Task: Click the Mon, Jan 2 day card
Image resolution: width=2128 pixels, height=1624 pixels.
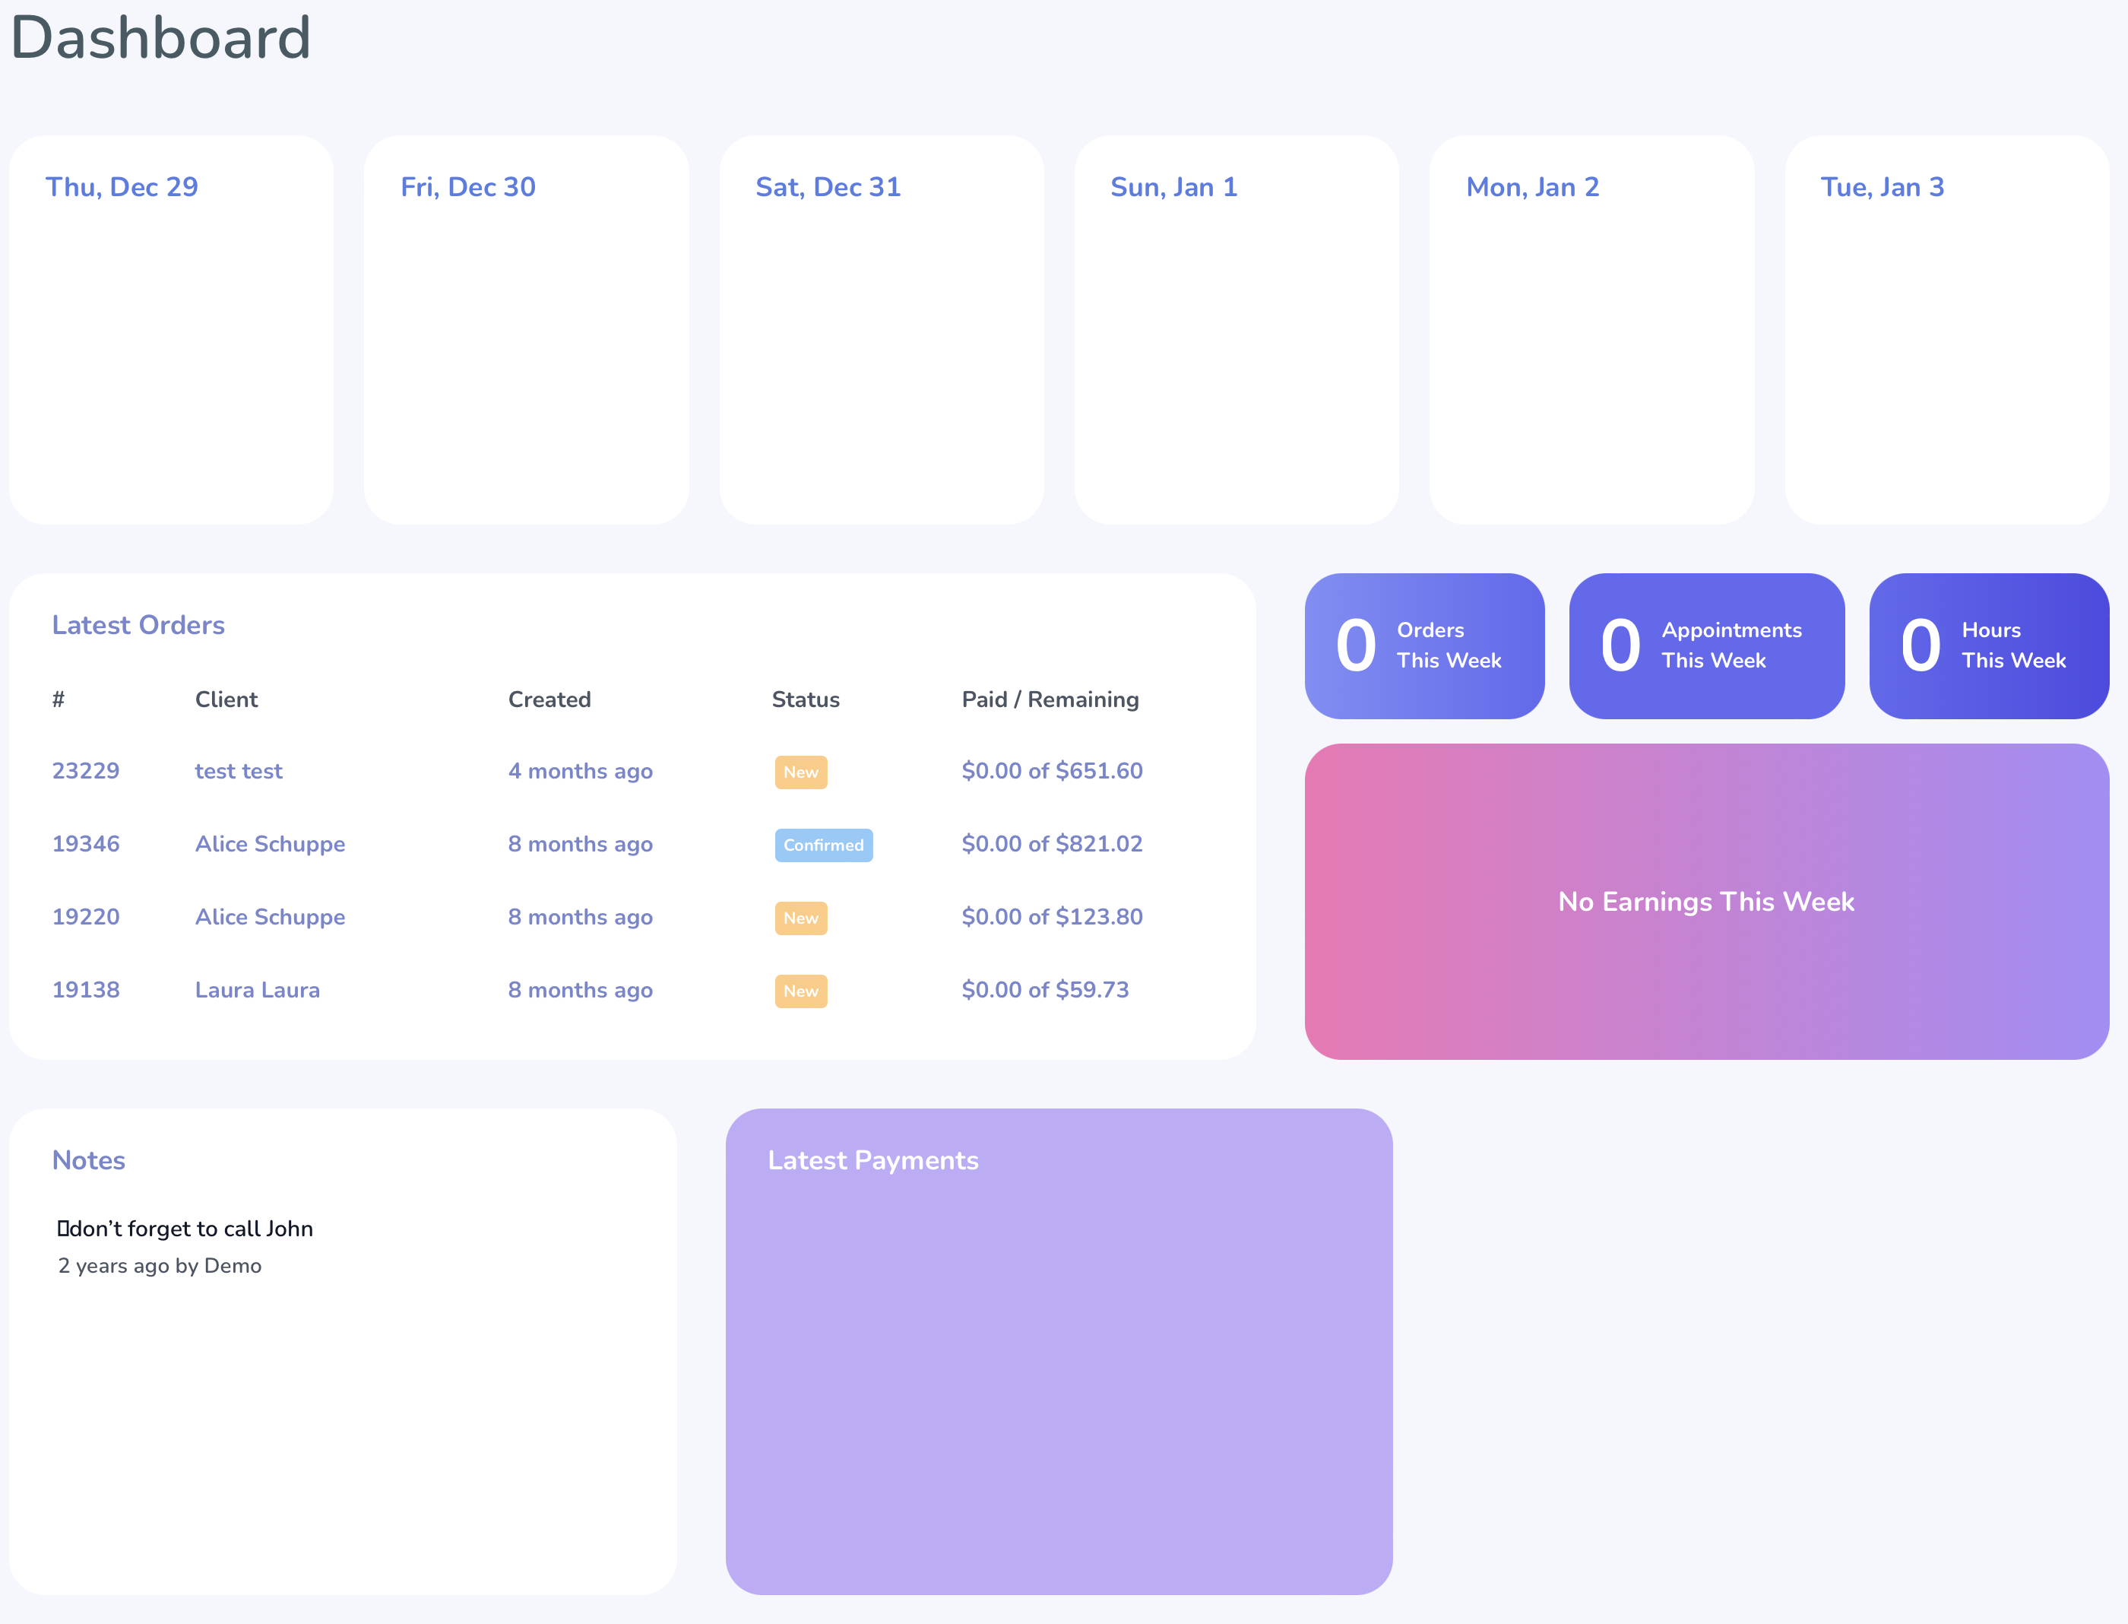Action: 1593,328
